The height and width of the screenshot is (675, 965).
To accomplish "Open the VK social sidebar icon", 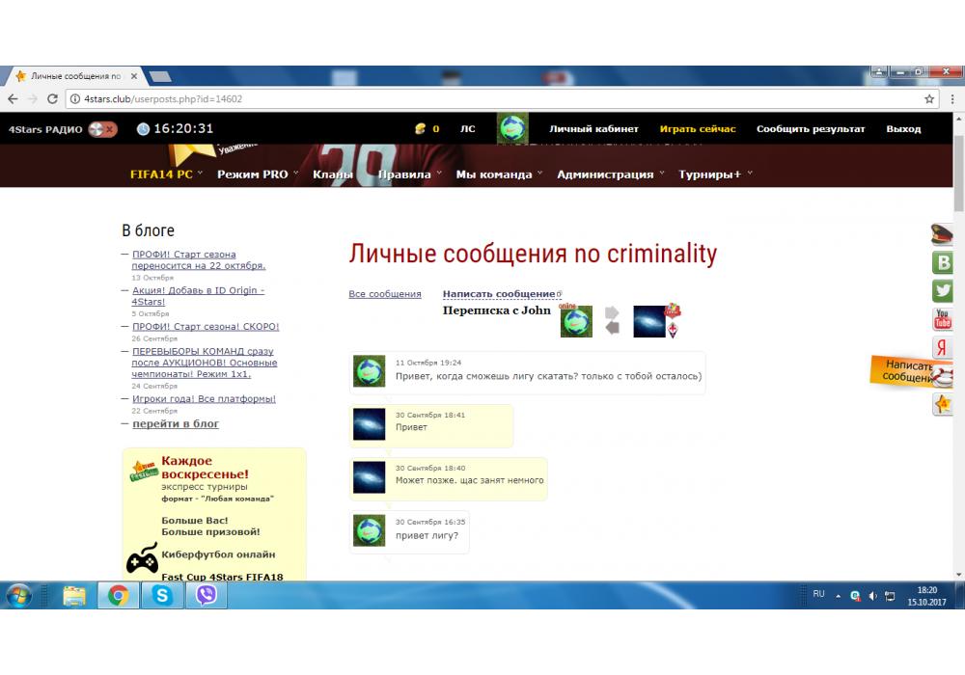I will coord(943,262).
